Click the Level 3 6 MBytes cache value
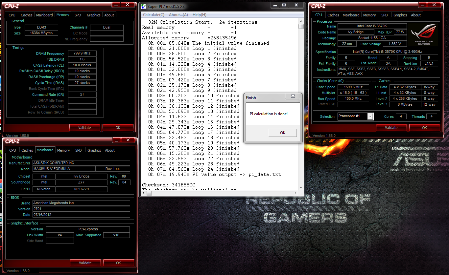 click(x=406, y=105)
